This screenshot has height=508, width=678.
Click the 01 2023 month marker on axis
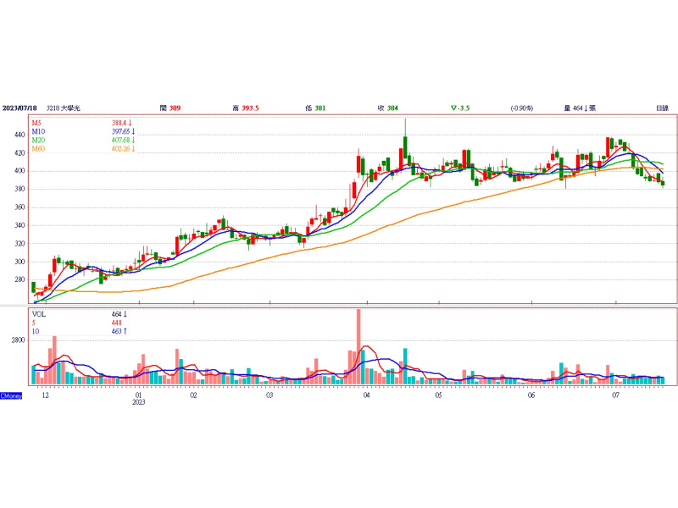pos(138,399)
